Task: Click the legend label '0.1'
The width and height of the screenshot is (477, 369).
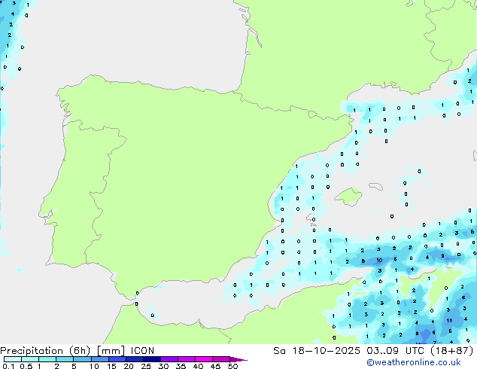Action: (8, 366)
